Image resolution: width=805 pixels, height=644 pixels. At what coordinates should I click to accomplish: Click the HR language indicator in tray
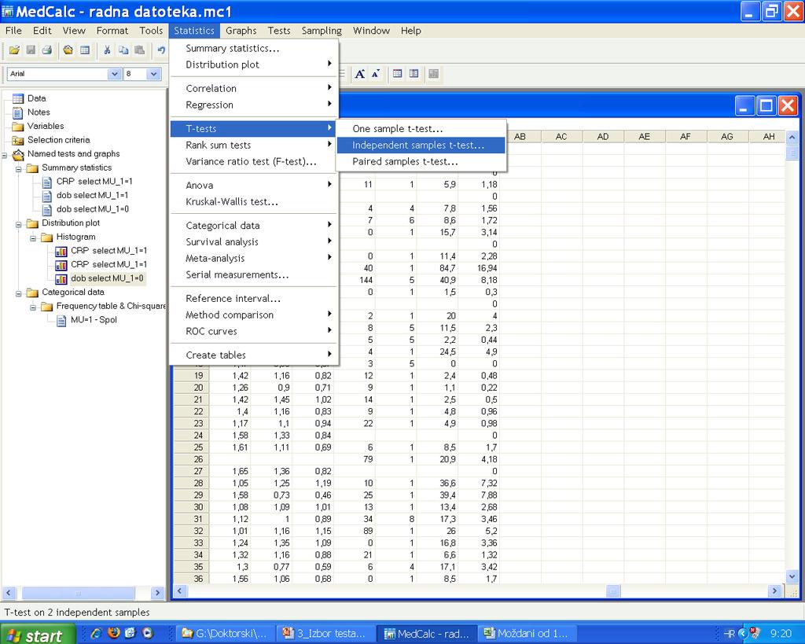729,634
